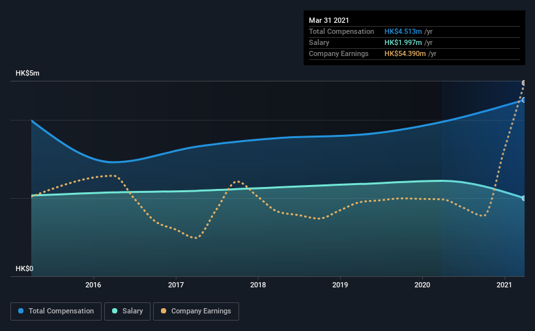
Task: Click the HK$4.513m total compensation value
Action: [403, 31]
